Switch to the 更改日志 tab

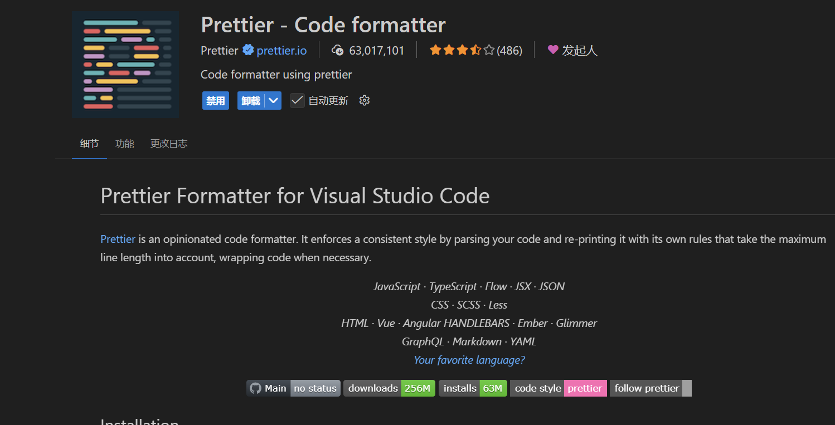click(x=169, y=144)
